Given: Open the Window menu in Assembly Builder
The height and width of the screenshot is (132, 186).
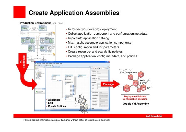Looking at the screenshot, I should tap(58, 64).
